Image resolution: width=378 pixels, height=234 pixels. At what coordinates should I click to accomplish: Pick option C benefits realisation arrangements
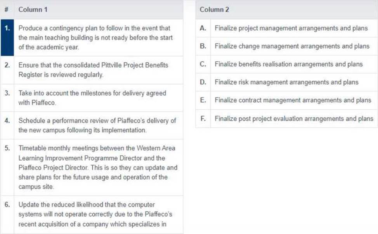[286, 64]
